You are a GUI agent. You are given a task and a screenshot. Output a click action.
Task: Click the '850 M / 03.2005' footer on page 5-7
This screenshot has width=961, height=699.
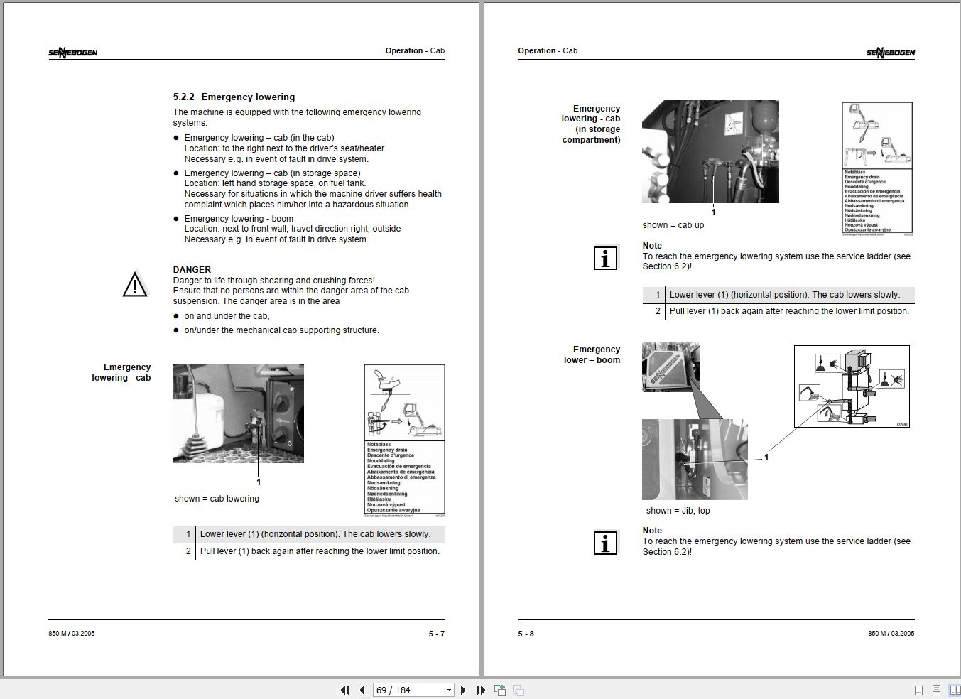tap(72, 634)
